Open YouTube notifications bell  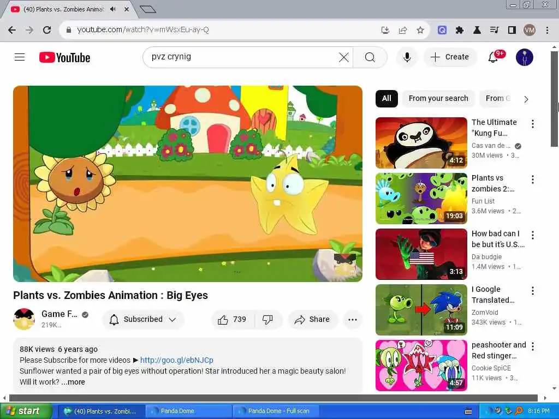tap(493, 57)
